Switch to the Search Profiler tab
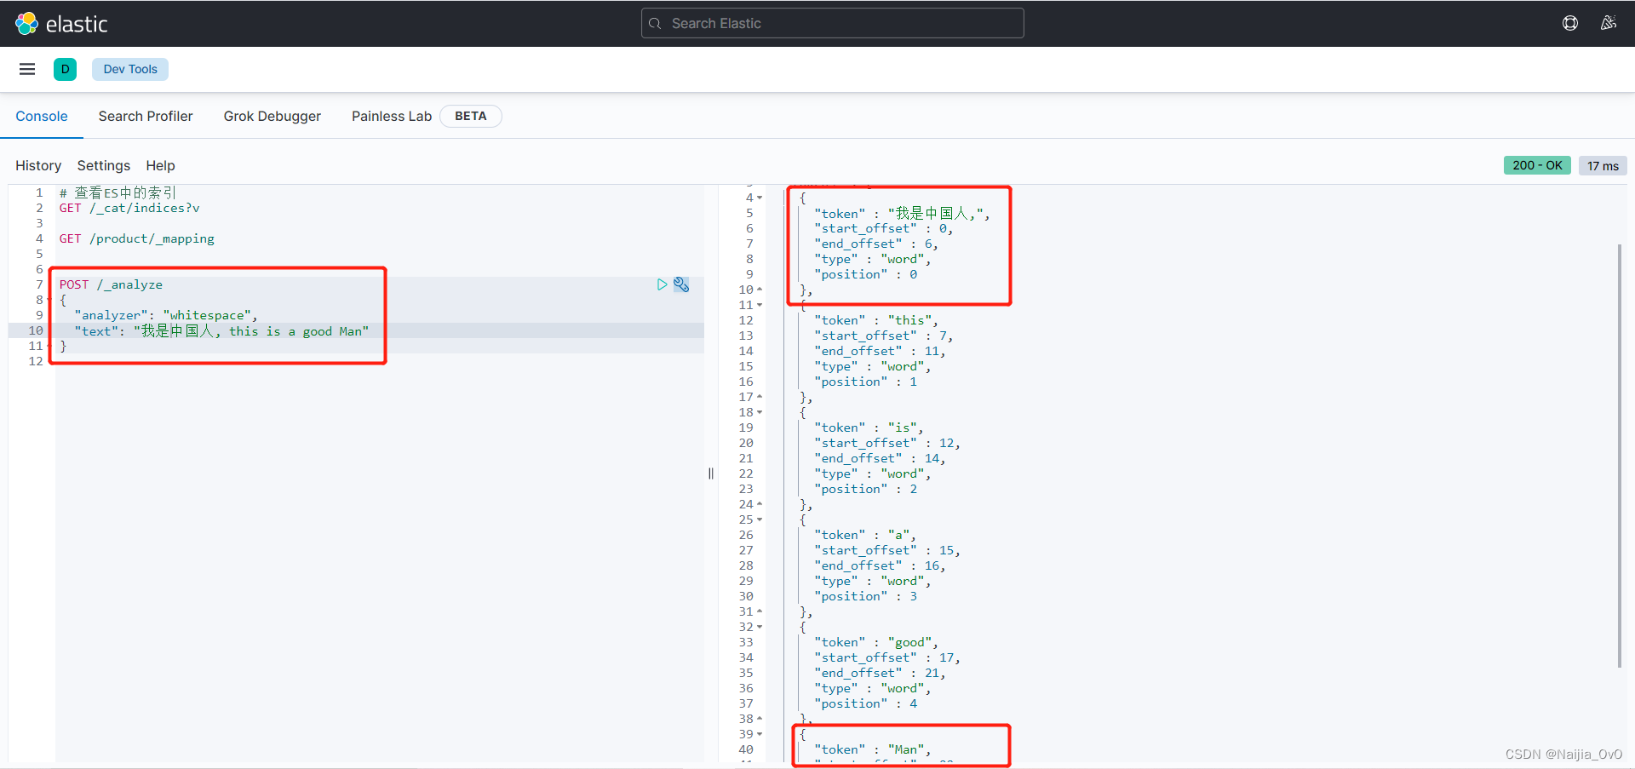Image resolution: width=1635 pixels, height=769 pixels. 146,116
